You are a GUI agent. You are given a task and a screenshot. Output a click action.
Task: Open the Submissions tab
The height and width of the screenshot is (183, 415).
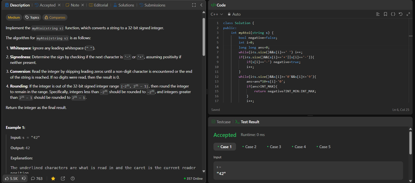click(152, 5)
